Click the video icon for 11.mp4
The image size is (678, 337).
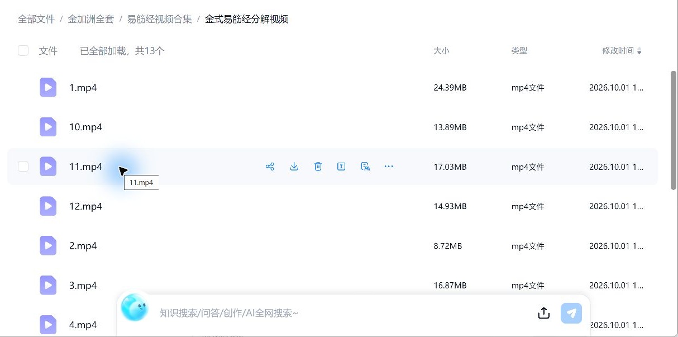(48, 167)
